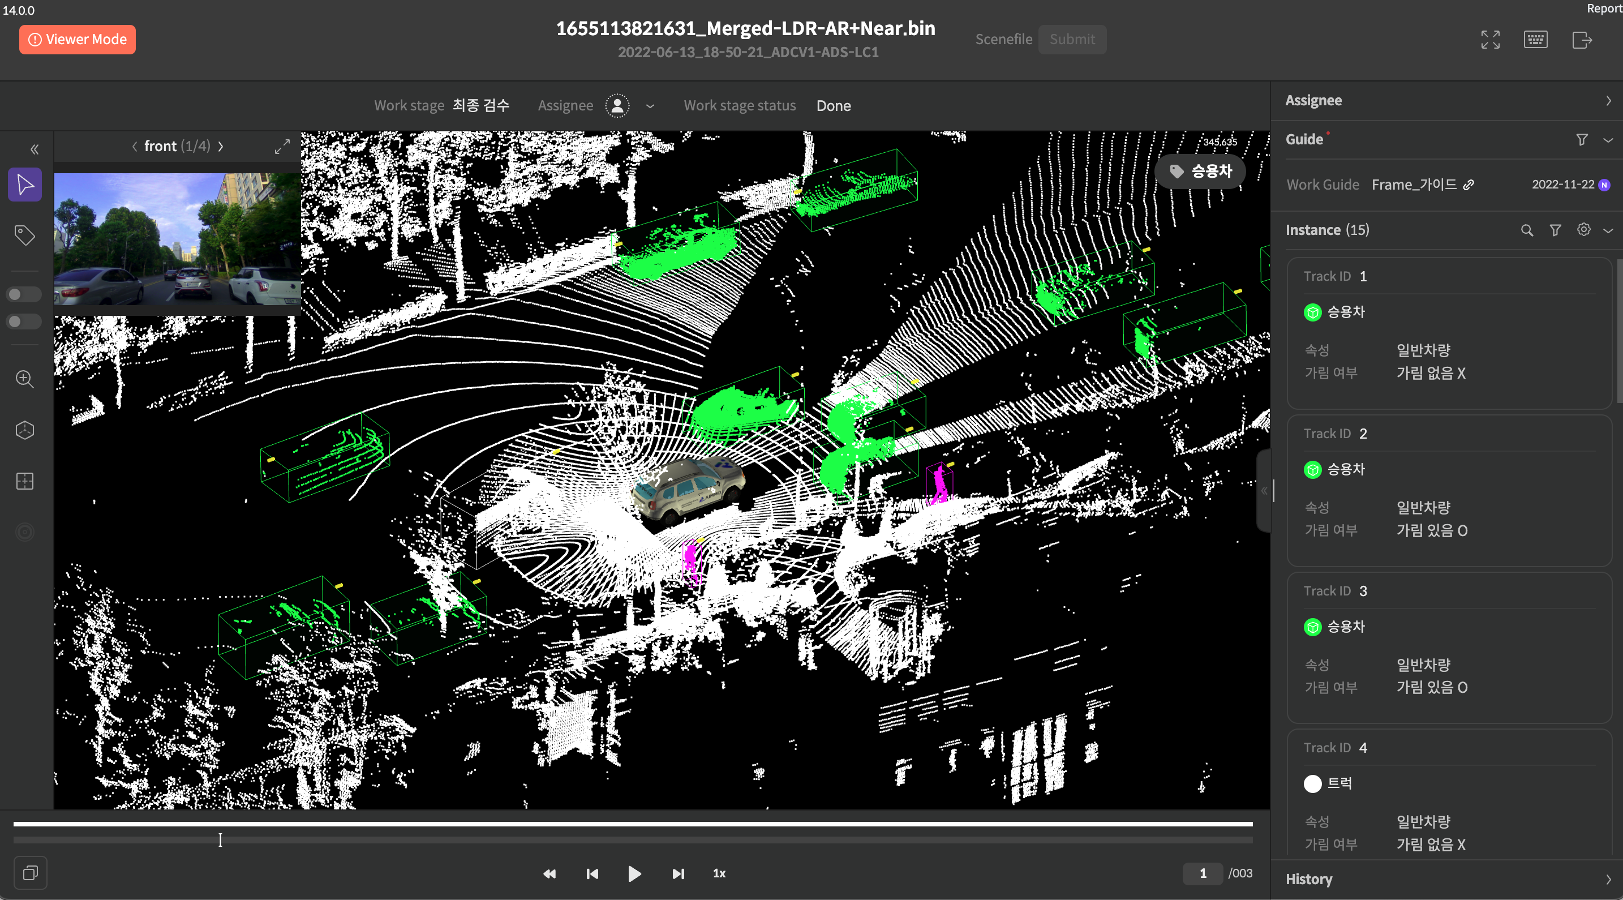The image size is (1623, 900).
Task: Click the white frame progress bar
Action: 633,824
